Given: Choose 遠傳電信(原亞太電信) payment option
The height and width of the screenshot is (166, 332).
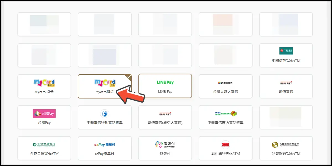Looking at the screenshot, I should point(165,117).
